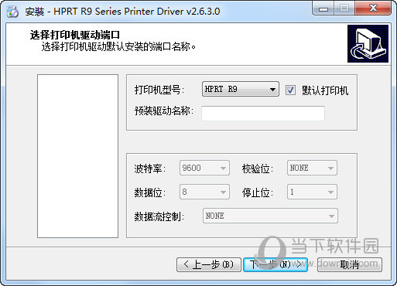The image size is (397, 286).
Task: Open the 校验位 NONE dropdown
Action: tap(312, 168)
